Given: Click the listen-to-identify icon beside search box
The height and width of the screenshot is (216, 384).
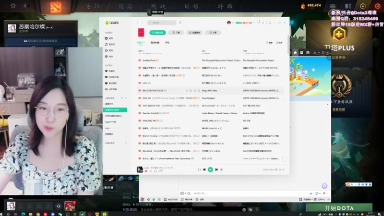Looking at the screenshot, I should click(x=180, y=23).
